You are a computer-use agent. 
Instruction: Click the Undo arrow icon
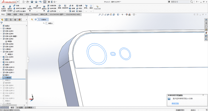click(40, 2)
